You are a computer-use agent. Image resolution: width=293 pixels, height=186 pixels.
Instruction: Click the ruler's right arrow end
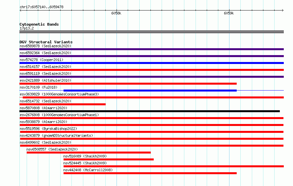(x=283, y=10)
